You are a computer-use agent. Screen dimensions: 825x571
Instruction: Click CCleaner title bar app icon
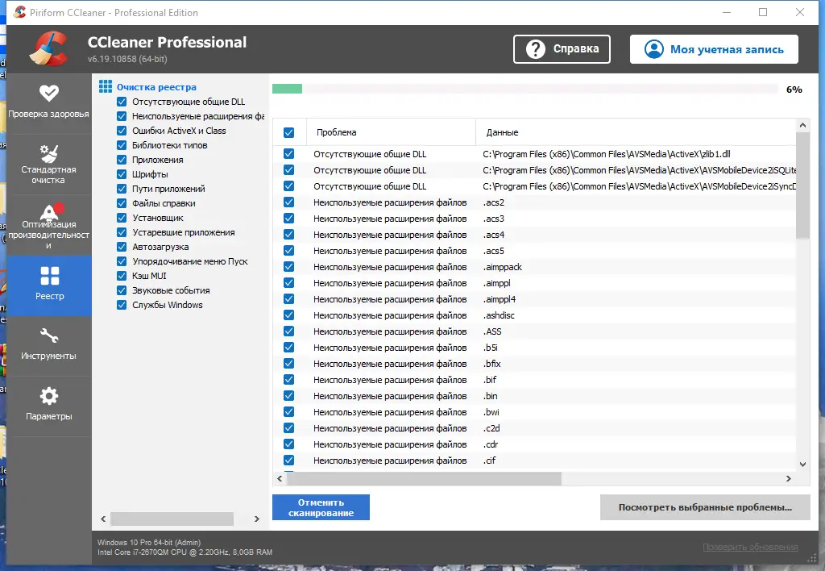tap(19, 12)
